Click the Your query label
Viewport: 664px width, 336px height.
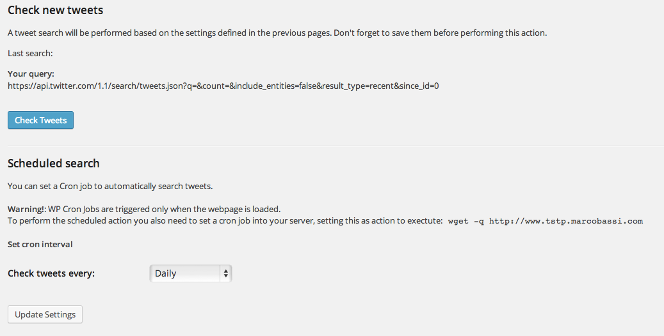(x=31, y=73)
